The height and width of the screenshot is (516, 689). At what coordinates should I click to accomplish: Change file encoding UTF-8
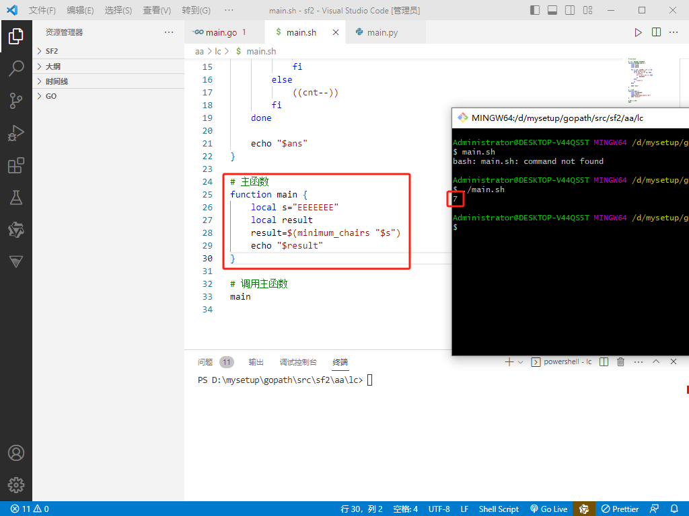(439, 509)
